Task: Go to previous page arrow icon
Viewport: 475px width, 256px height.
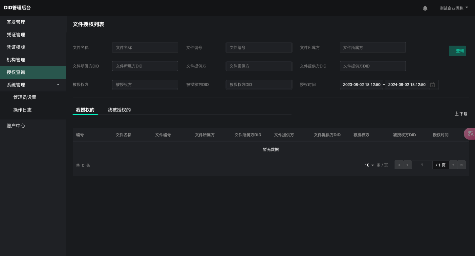Action: [407, 165]
